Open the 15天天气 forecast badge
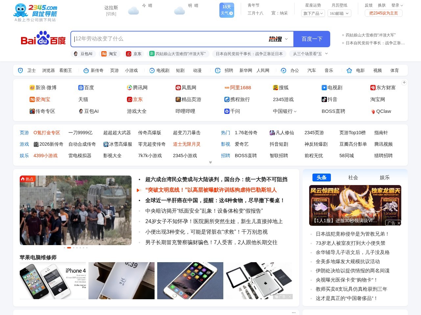The image size is (421, 315). [x=227, y=10]
